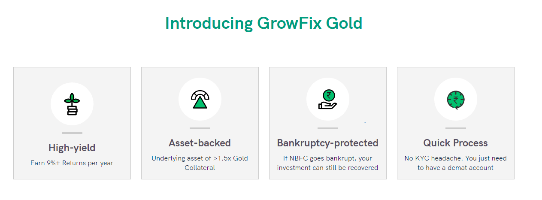Open the Asset-backed feature card
The width and height of the screenshot is (542, 200).
click(x=200, y=123)
